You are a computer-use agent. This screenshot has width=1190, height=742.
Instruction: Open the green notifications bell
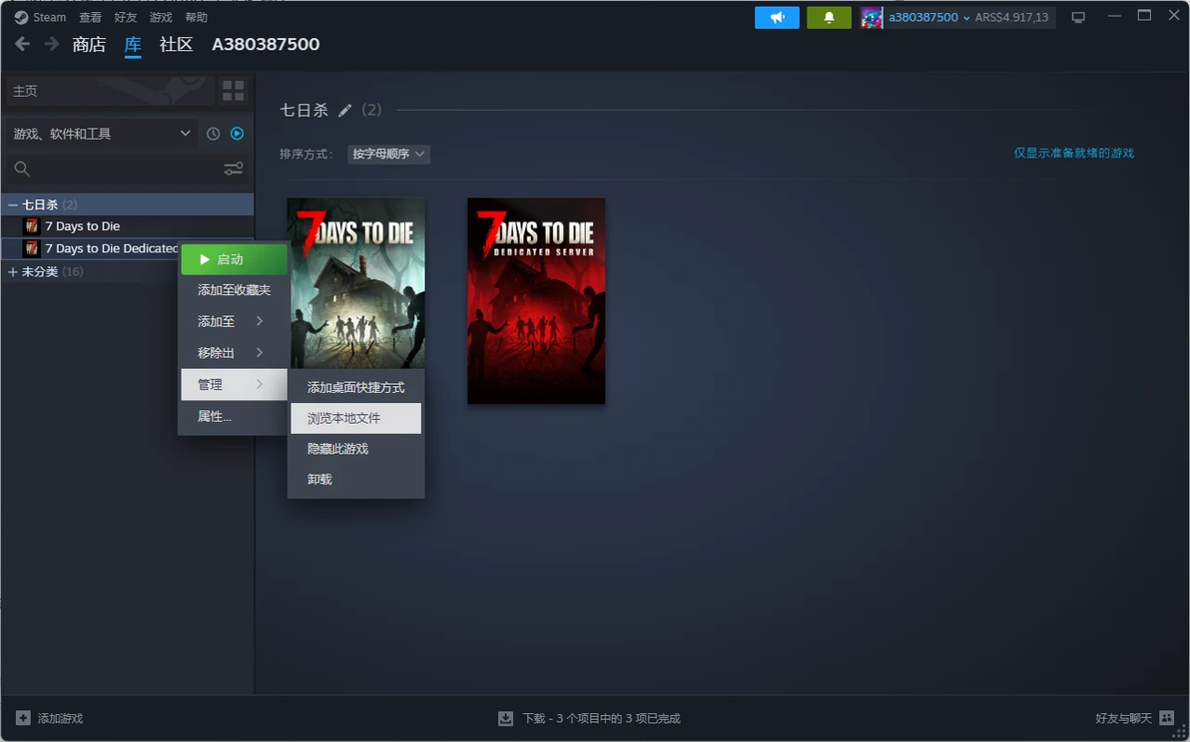click(x=829, y=17)
